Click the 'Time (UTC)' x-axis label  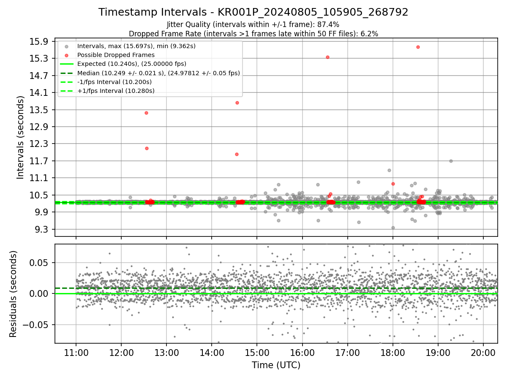tap(276, 365)
